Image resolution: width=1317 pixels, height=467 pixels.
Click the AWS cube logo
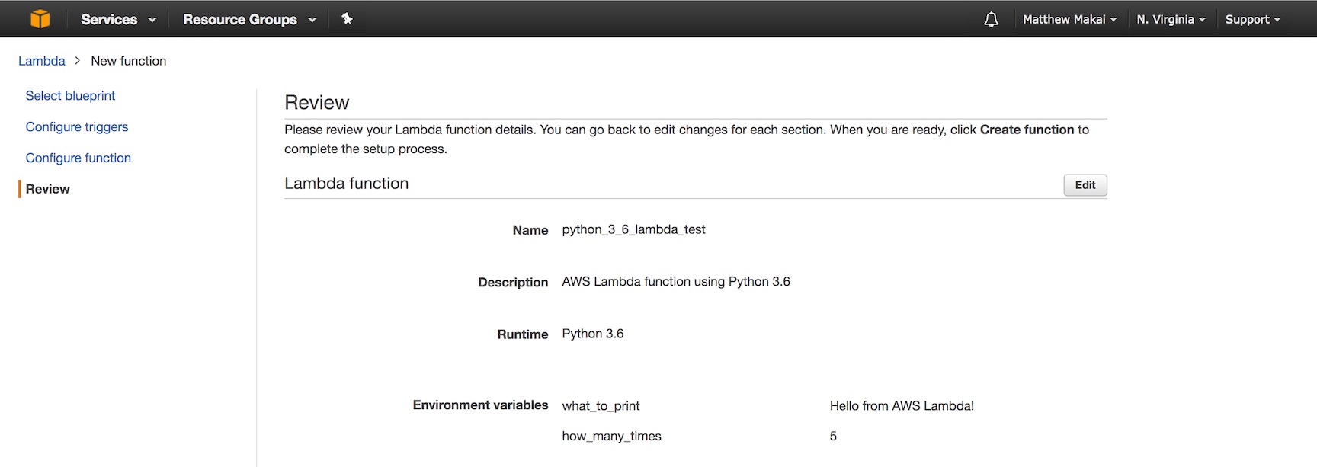(40, 19)
